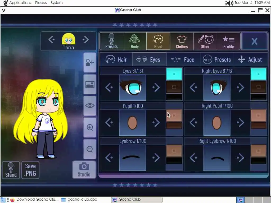271x203 pixels.
Task: Open the Places system menu
Action: tap(41, 3)
